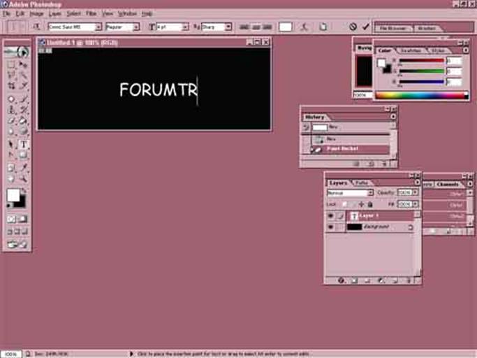Open the File Browser palette well tab
477x358 pixels.
[x=393, y=29]
